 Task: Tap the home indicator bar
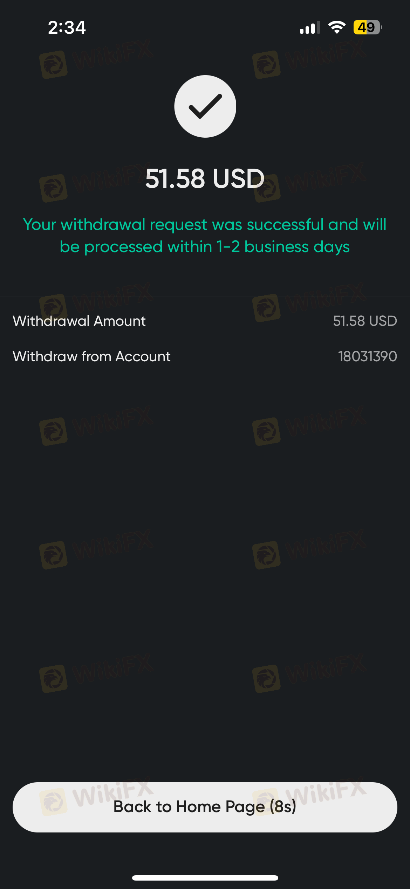(205, 878)
